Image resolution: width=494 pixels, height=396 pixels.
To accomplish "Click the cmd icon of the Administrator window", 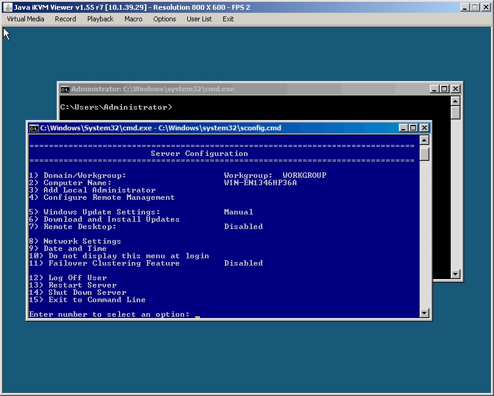I will [65, 90].
